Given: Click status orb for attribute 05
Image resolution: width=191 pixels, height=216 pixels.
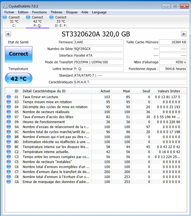Looking at the screenshot, I should 9,112.
